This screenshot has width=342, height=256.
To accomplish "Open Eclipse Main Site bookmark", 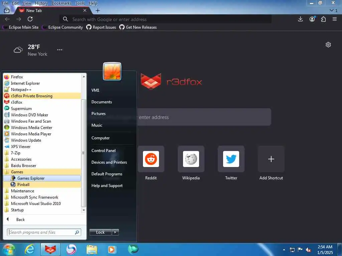I will [x=20, y=27].
